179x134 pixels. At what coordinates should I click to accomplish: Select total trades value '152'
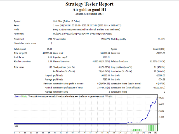50,67
